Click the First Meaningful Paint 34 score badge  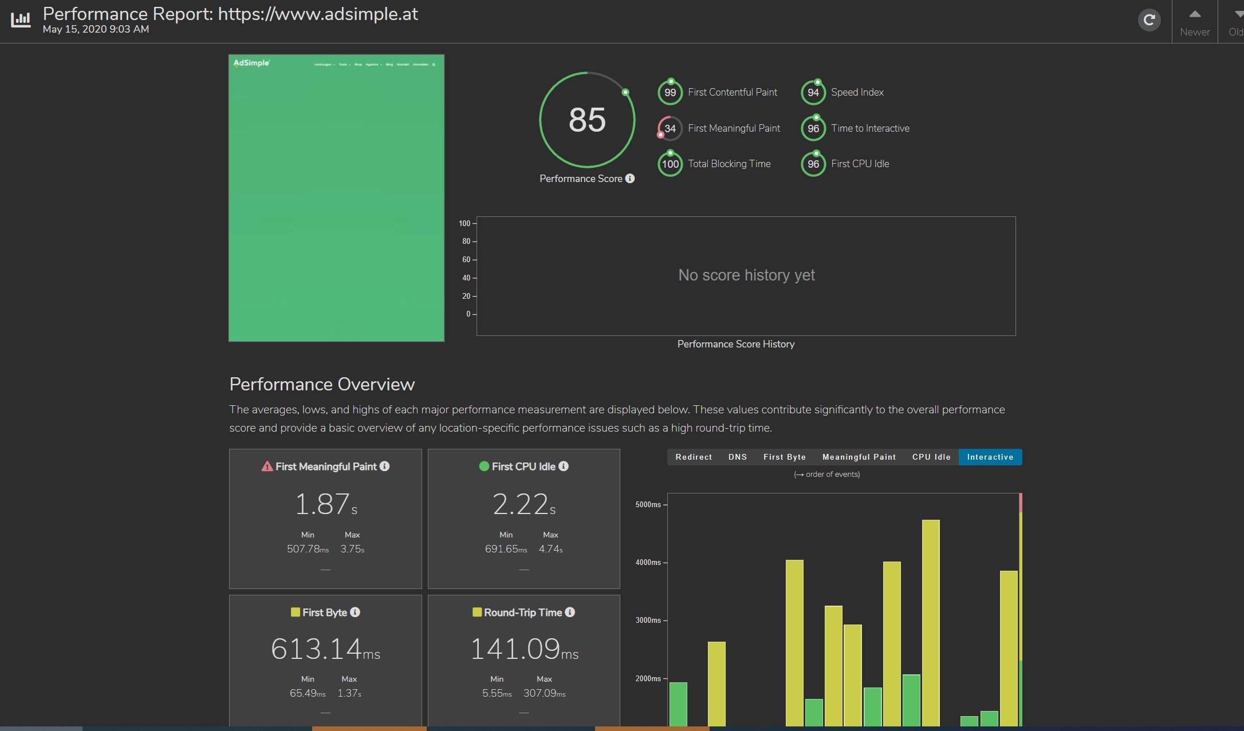670,128
